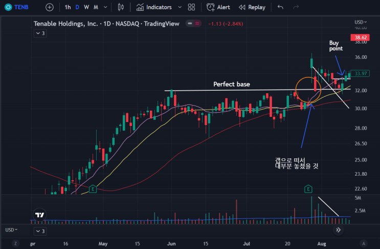380x249 pixels.
Task: Click the 32.00 price scale label
Action: click(361, 90)
